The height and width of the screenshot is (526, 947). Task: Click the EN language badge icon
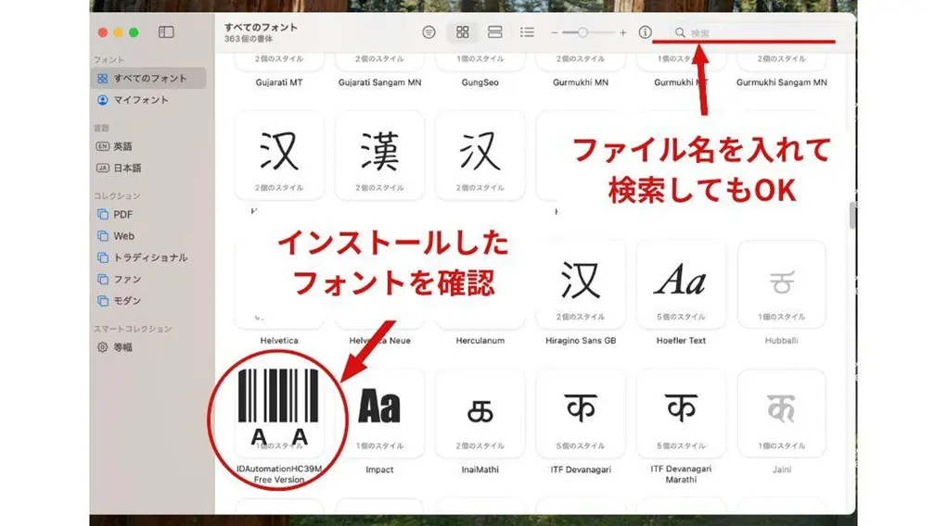coord(103,146)
